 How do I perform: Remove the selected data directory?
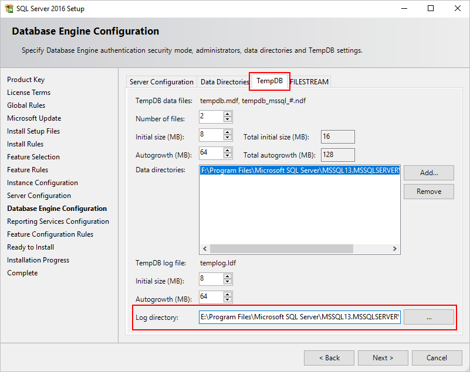pos(428,191)
